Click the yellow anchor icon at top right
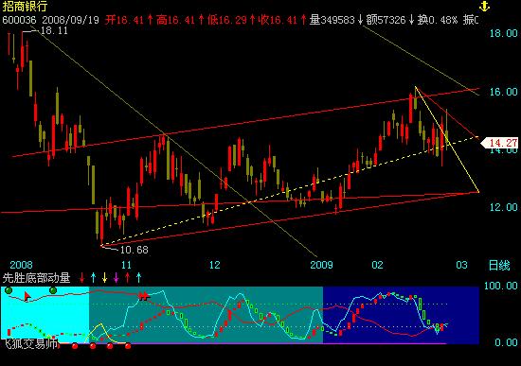521x366 pixels. [484, 6]
